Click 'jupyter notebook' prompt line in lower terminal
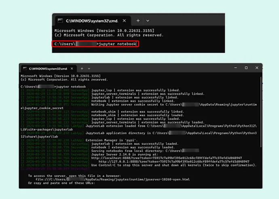The width and height of the screenshot is (279, 199). (53, 87)
